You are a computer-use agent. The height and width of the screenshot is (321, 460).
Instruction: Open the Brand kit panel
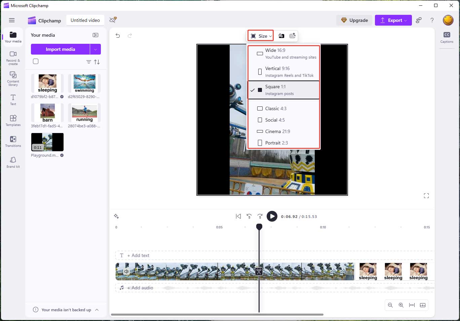tap(12, 162)
